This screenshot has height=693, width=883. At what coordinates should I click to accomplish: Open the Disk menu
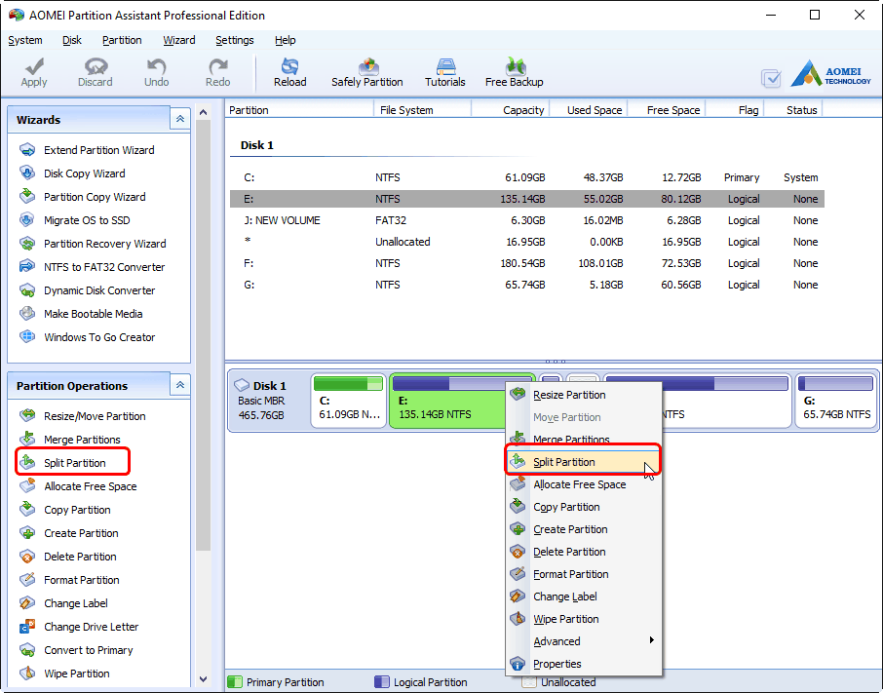coord(72,40)
